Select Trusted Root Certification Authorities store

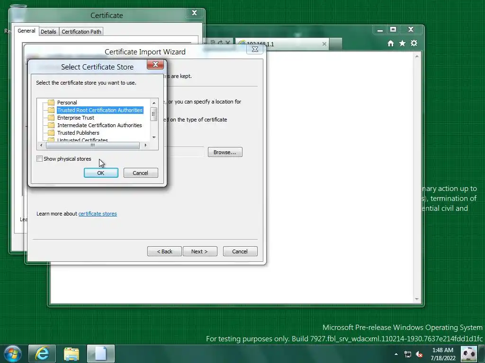point(99,110)
